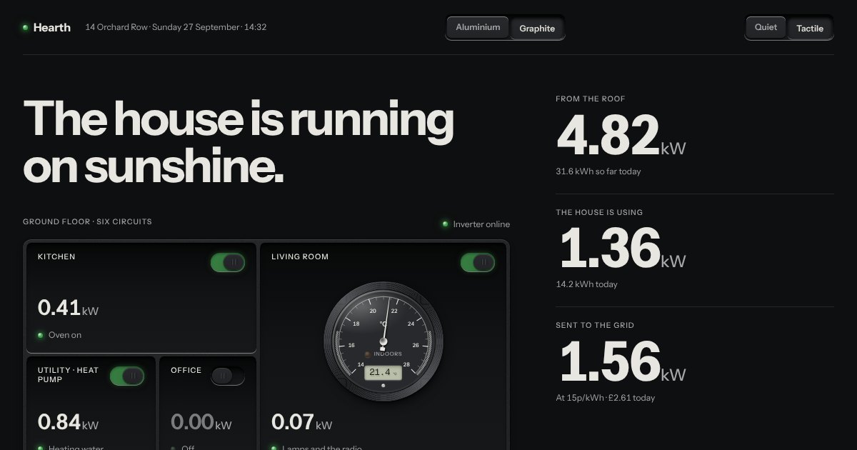Click the 'Oven on' status text
This screenshot has width=857, height=450.
tap(65, 335)
